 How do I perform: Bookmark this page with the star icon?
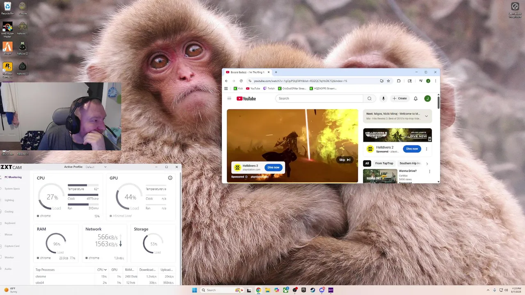[x=388, y=81]
